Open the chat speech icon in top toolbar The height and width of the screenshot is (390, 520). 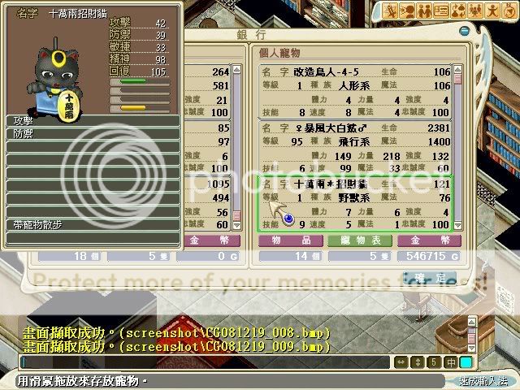(x=409, y=11)
